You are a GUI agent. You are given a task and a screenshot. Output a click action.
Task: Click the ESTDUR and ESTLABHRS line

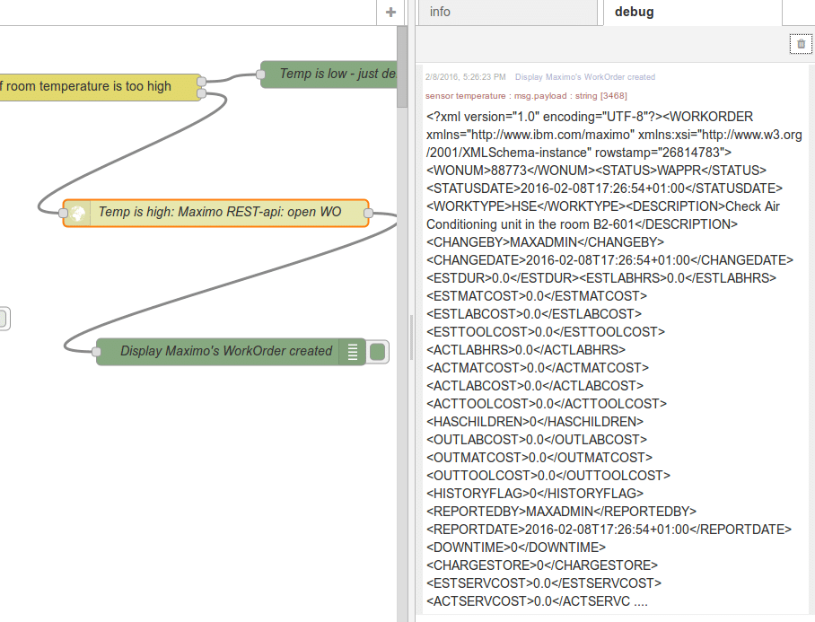[601, 278]
